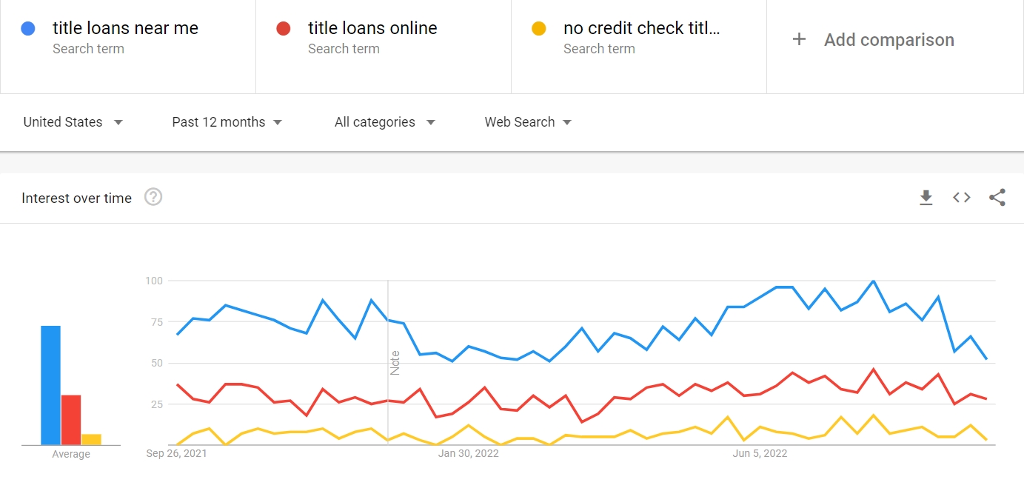Expand the United States region dropdown
This screenshot has width=1024, height=488.
pyautogui.click(x=73, y=122)
